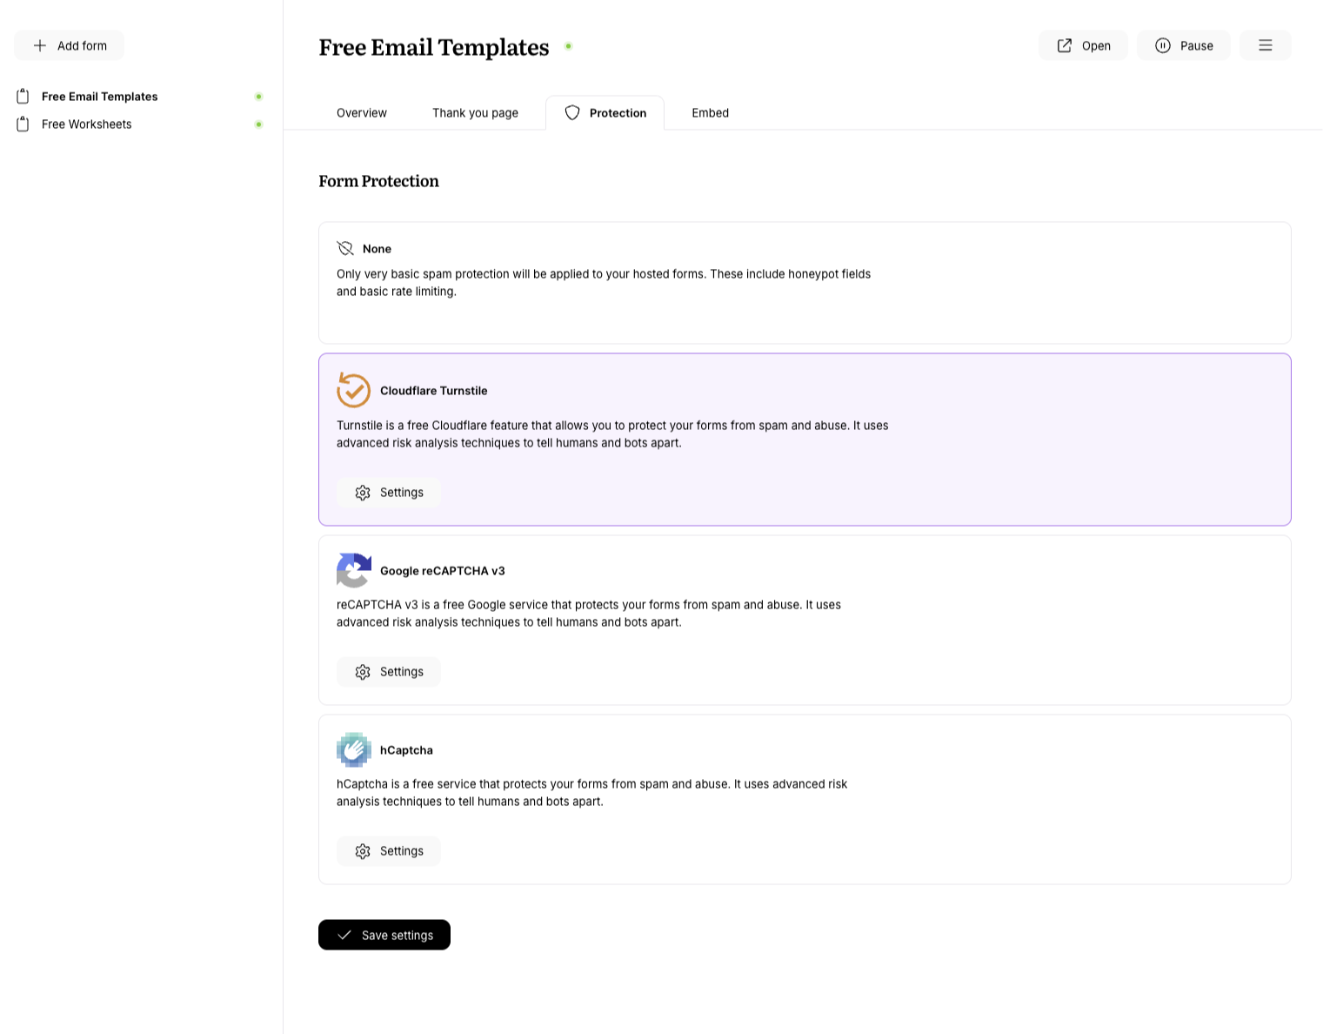The width and height of the screenshot is (1323, 1034).
Task: Click the crossed-out shield icon beside None
Action: point(345,248)
